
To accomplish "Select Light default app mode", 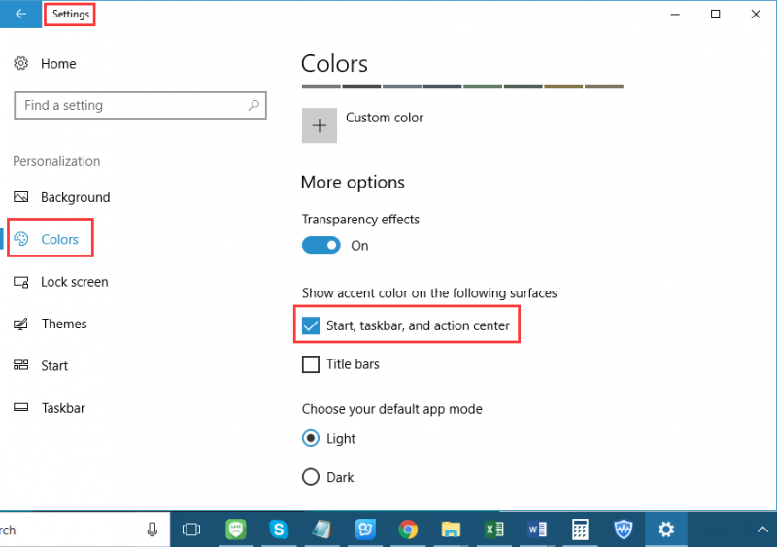I will tap(311, 438).
